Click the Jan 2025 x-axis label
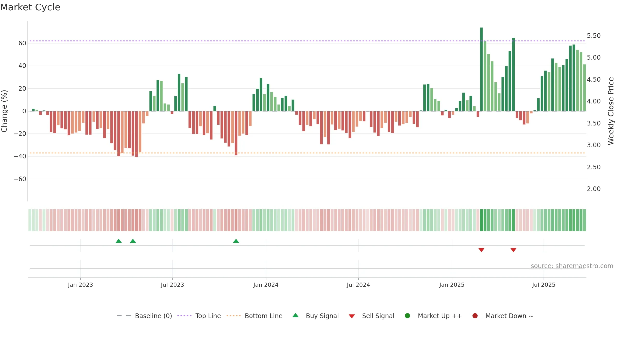This screenshot has width=622, height=350. coord(452,285)
